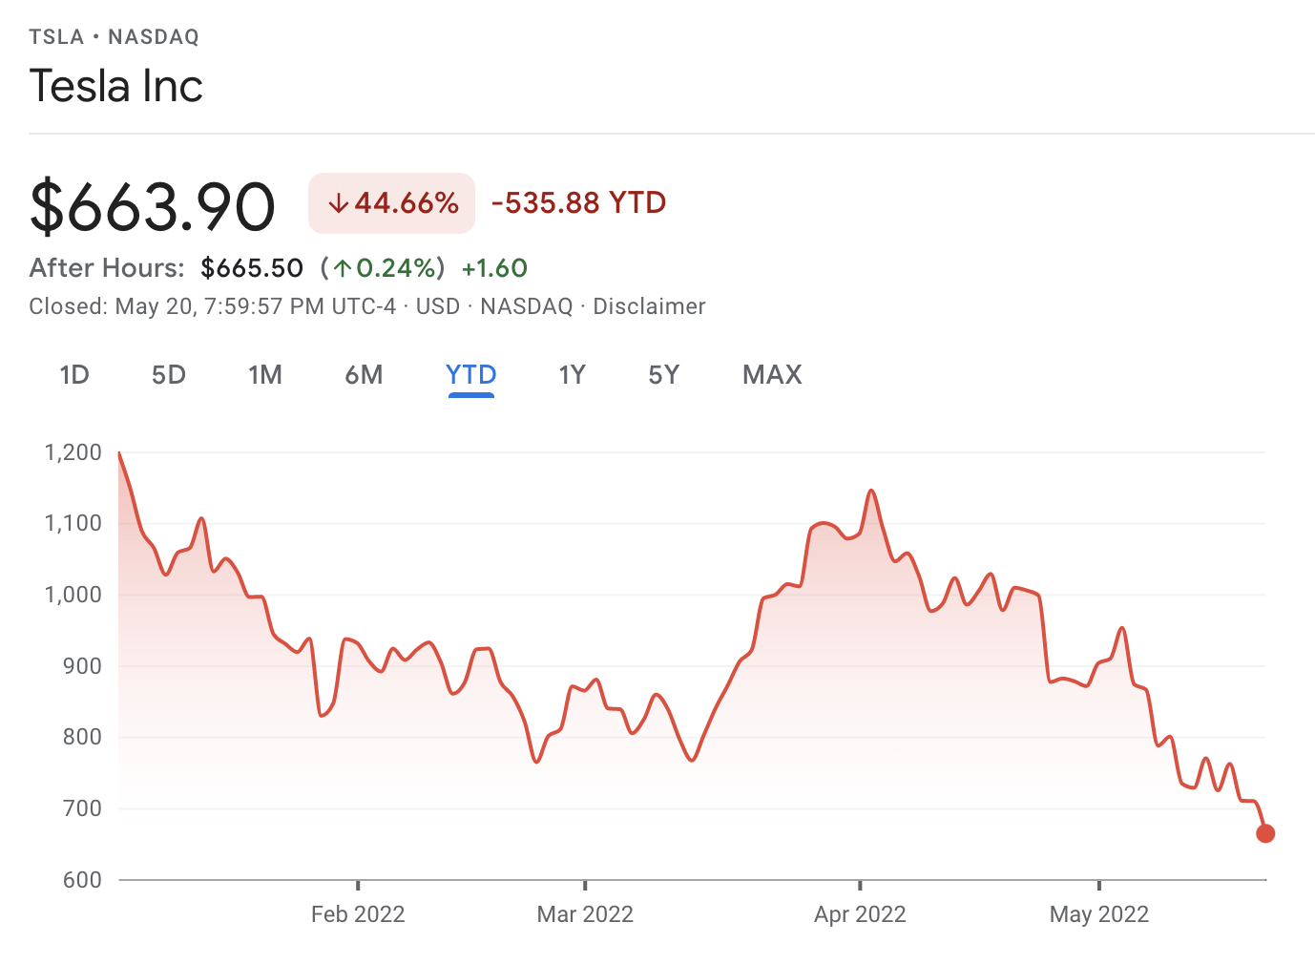
Task: Switch to the 1M range tab
Action: pyautogui.click(x=265, y=375)
